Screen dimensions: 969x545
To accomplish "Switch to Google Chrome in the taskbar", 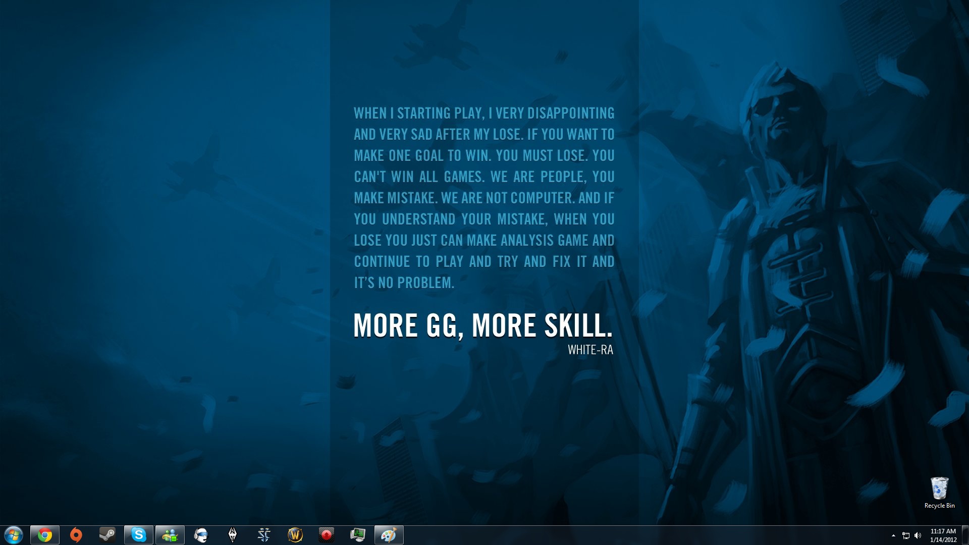I will [45, 535].
